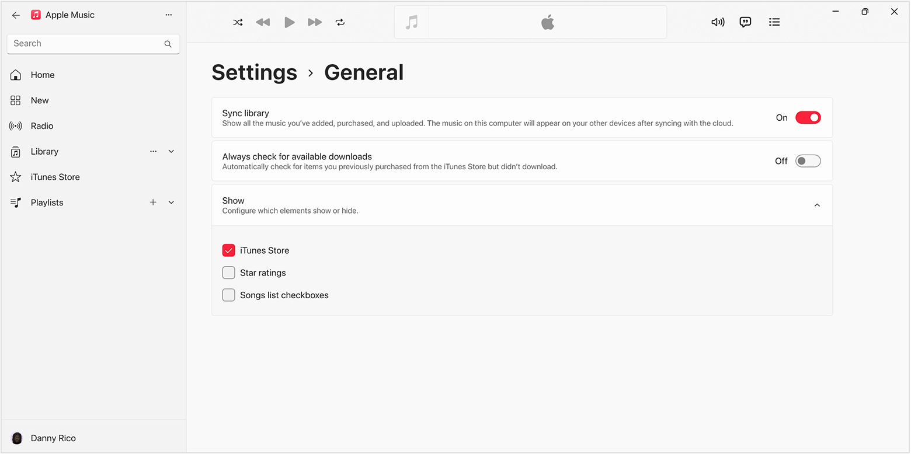This screenshot has height=454, width=911.
Task: Skip to the next track
Action: [315, 22]
